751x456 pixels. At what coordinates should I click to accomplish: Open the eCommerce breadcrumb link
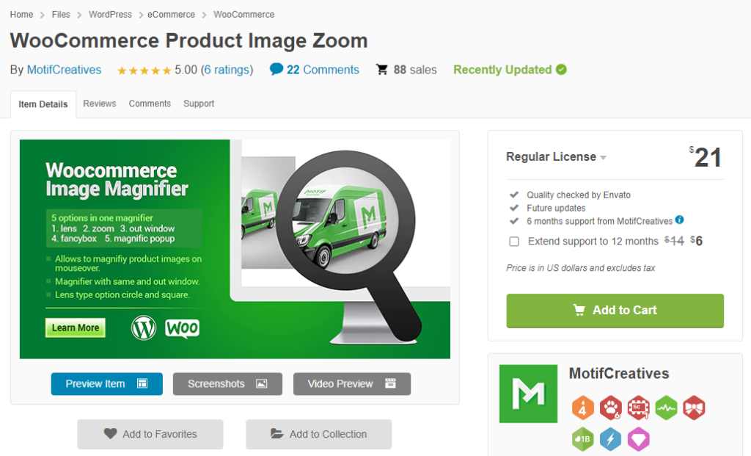tap(171, 15)
